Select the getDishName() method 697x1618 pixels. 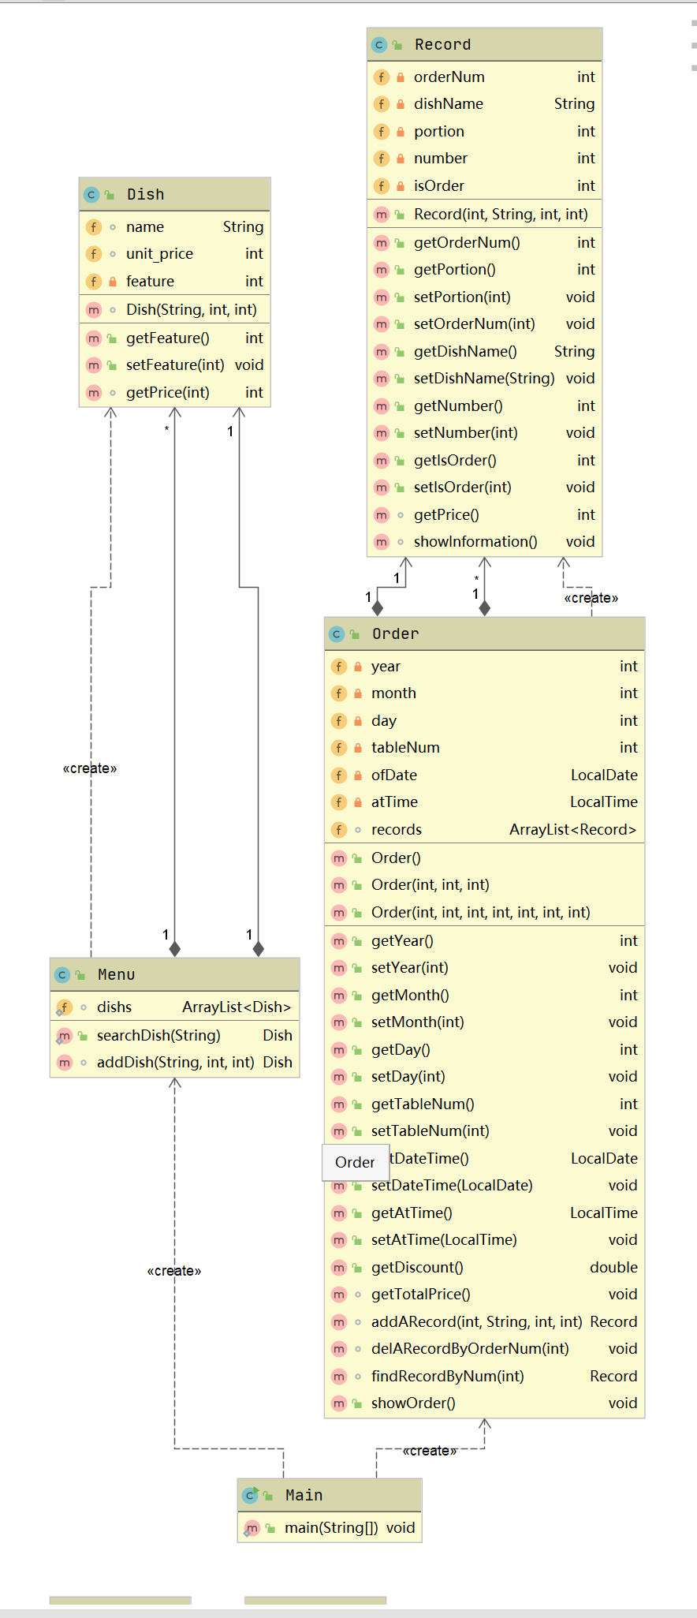click(484, 352)
